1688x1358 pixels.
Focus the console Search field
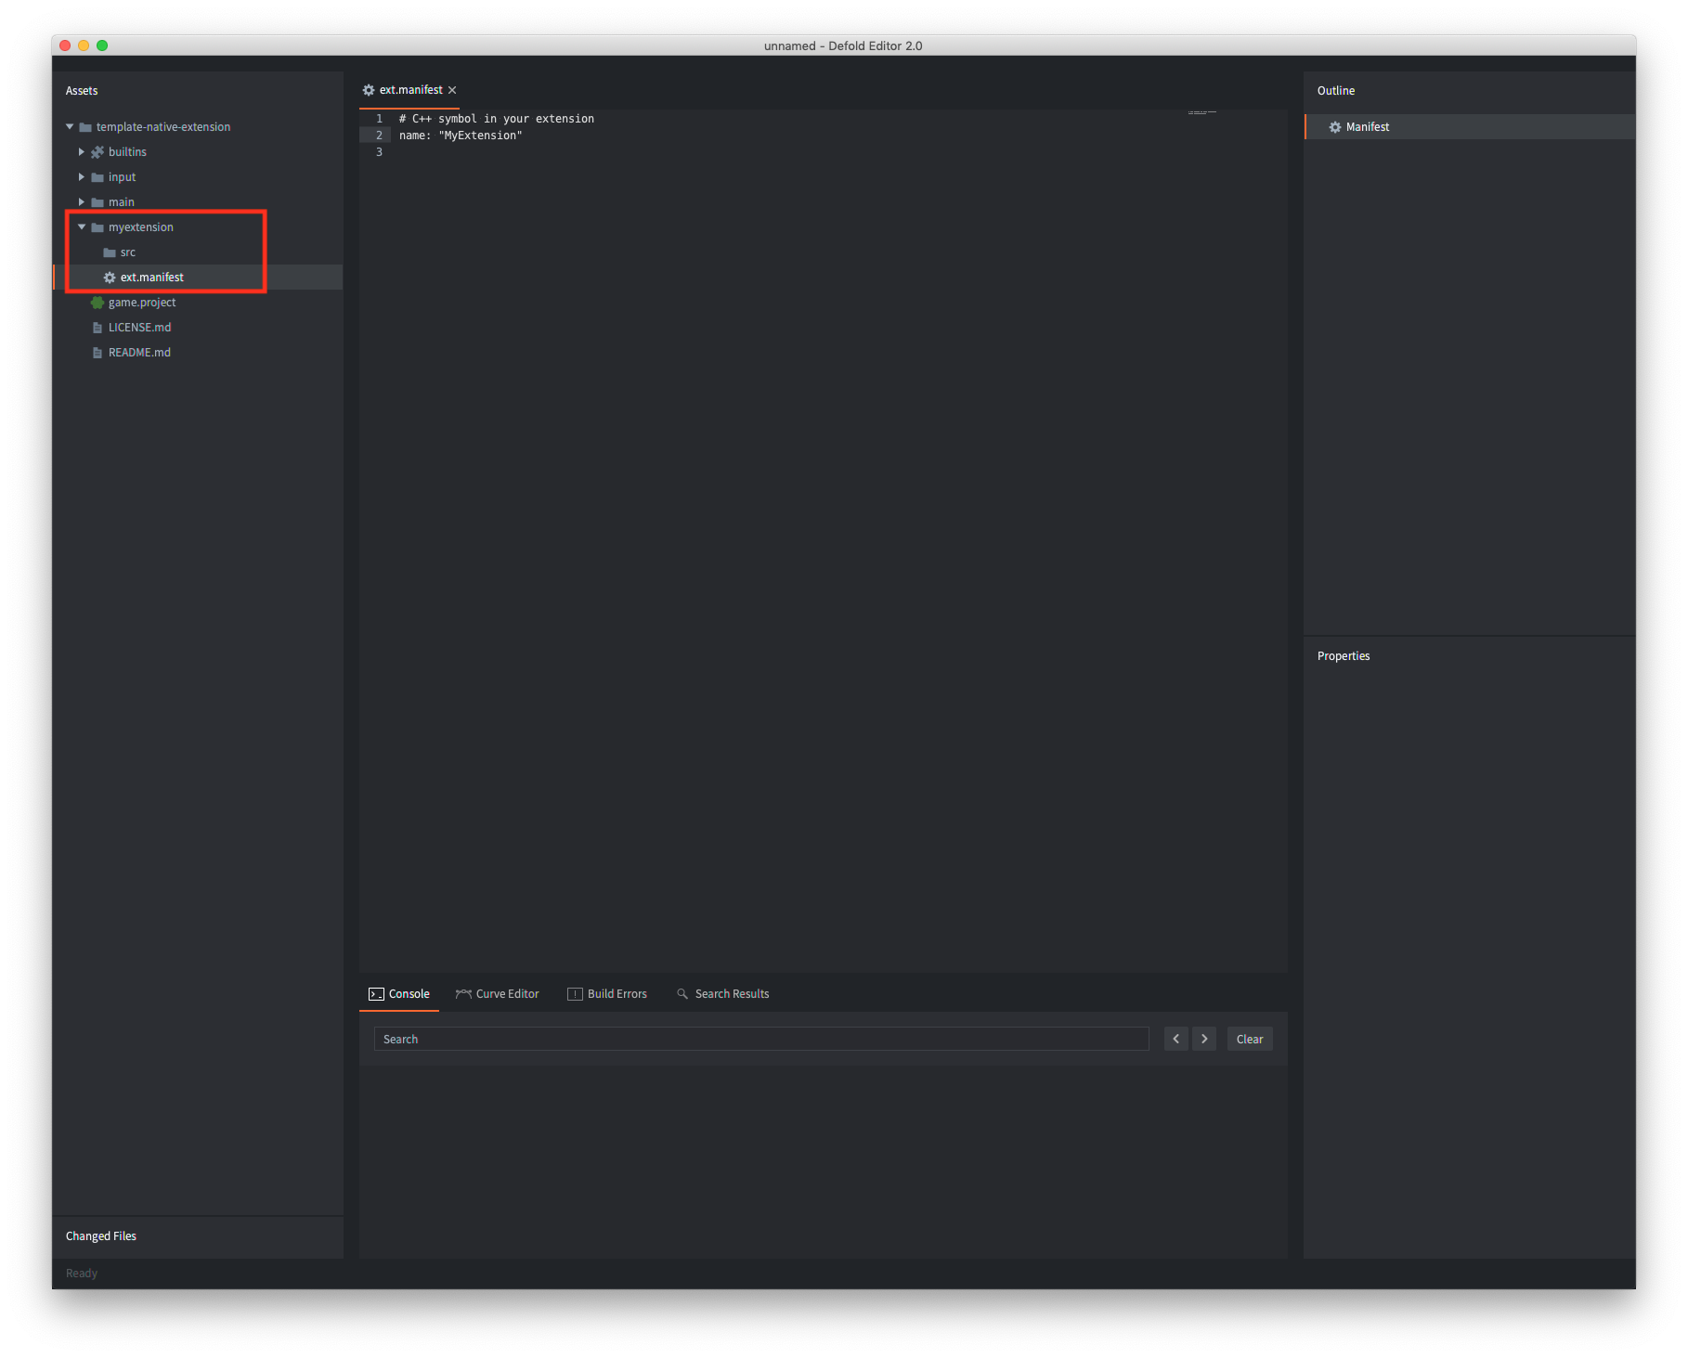[x=761, y=1039]
